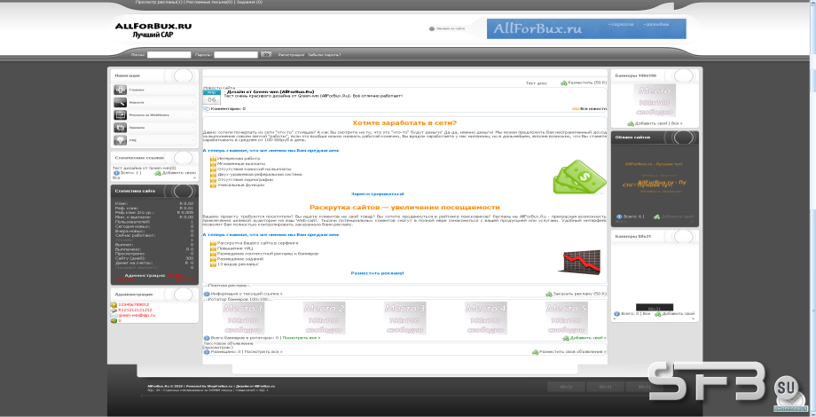This screenshot has width=816, height=417.
Task: Click the news calendar date icon 06
Action: (212, 97)
